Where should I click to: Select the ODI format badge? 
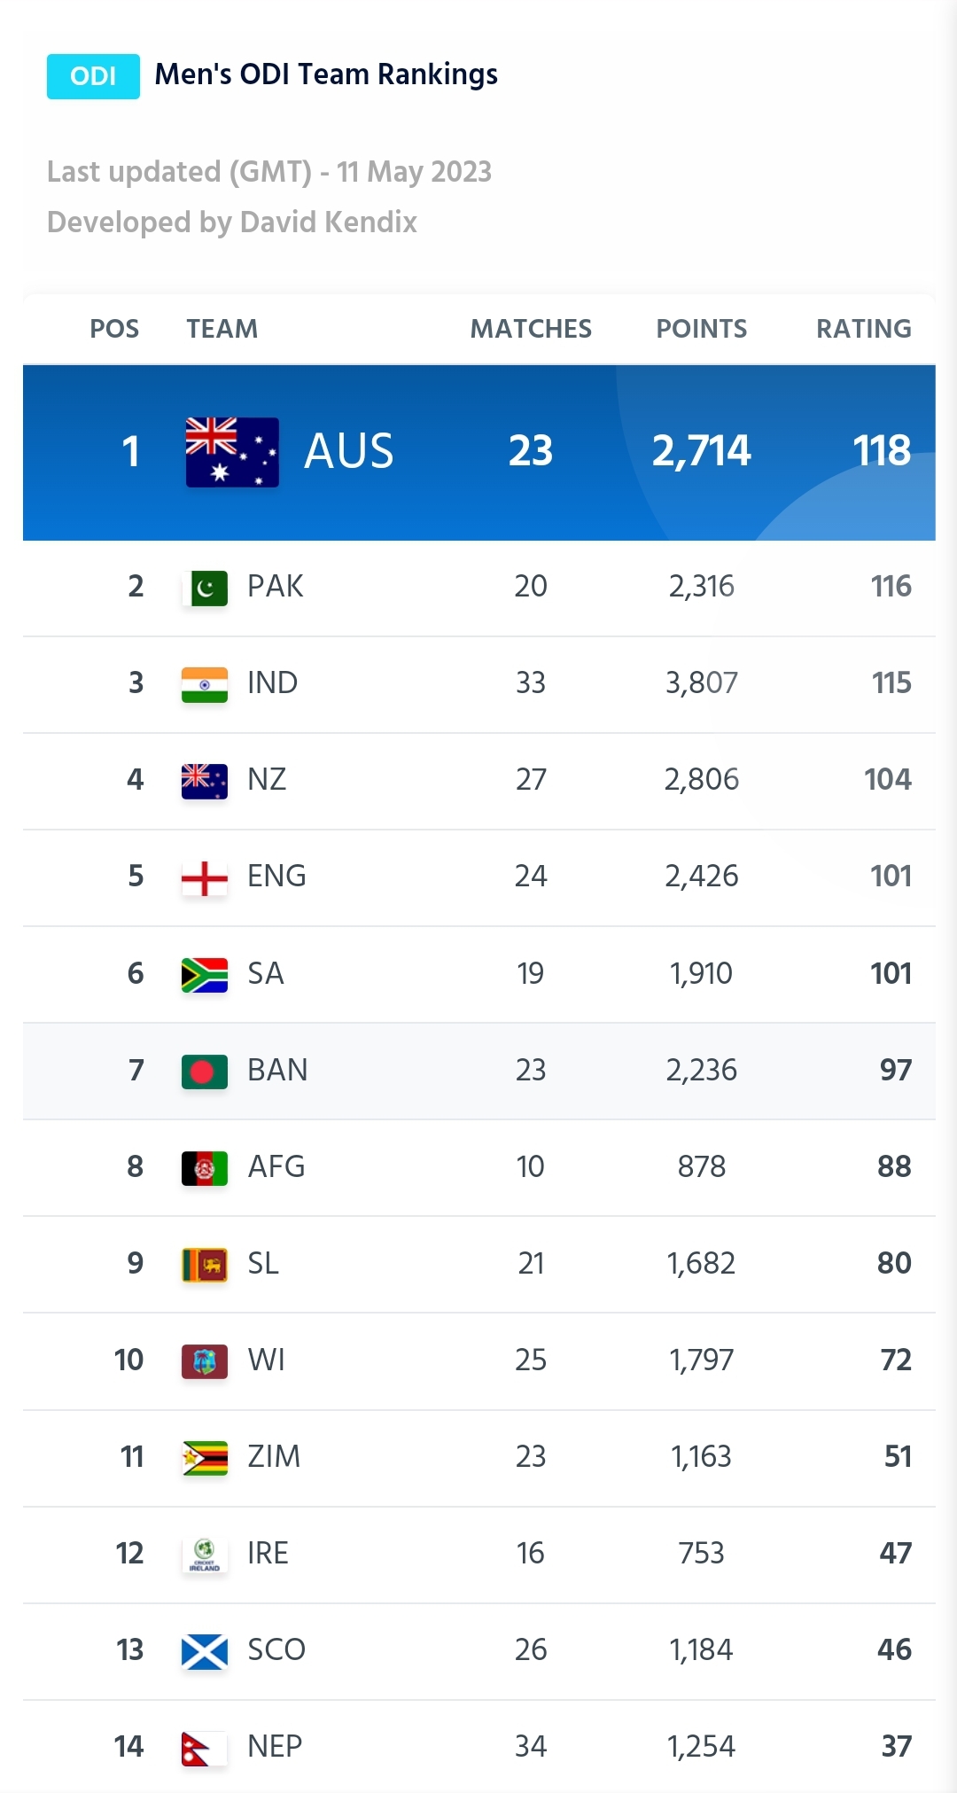(93, 76)
